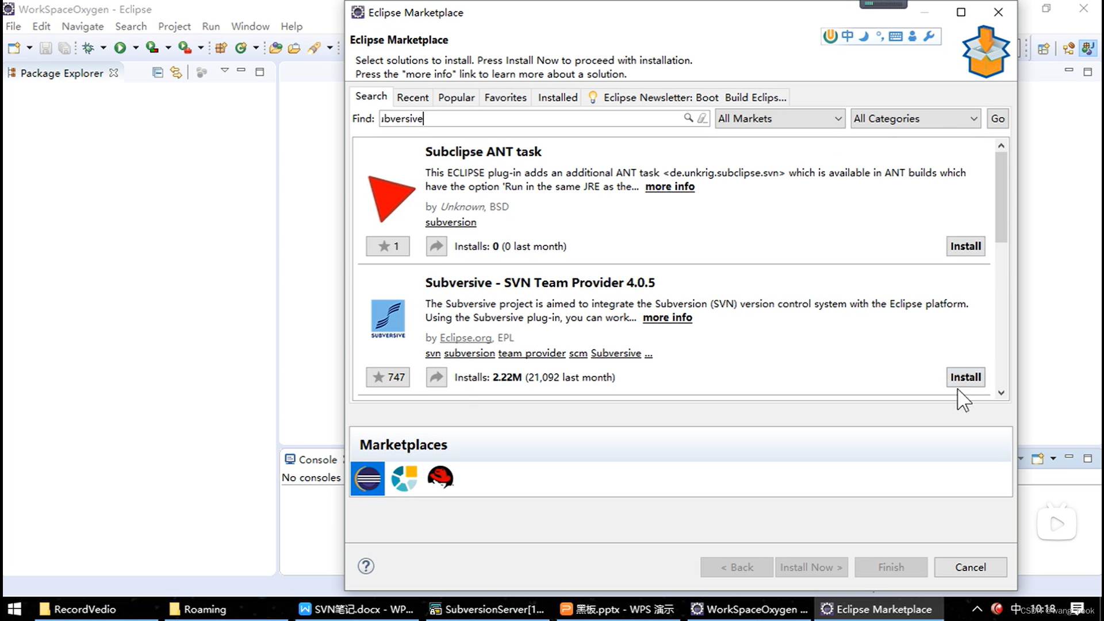1104x621 pixels.
Task: Click the Save icon in Eclipse toolbar
Action: [x=45, y=48]
